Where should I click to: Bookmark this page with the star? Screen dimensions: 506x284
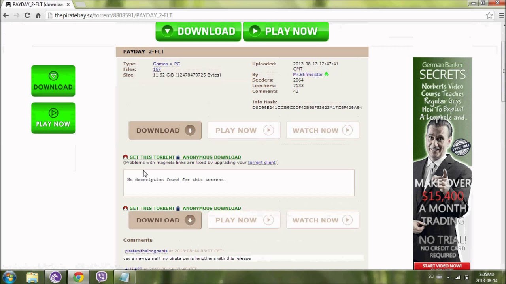coord(489,15)
